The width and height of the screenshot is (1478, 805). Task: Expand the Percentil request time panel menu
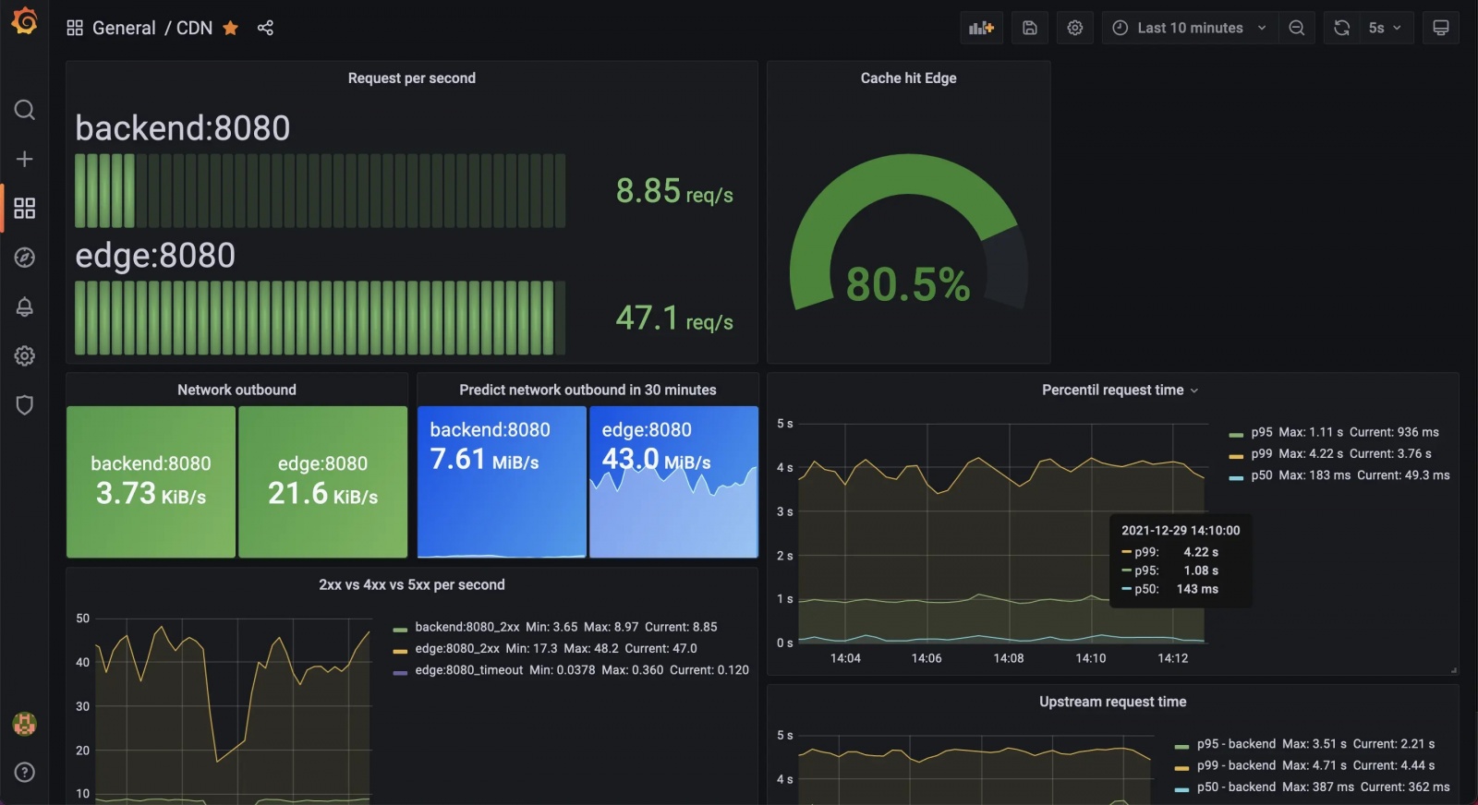[x=1120, y=390]
